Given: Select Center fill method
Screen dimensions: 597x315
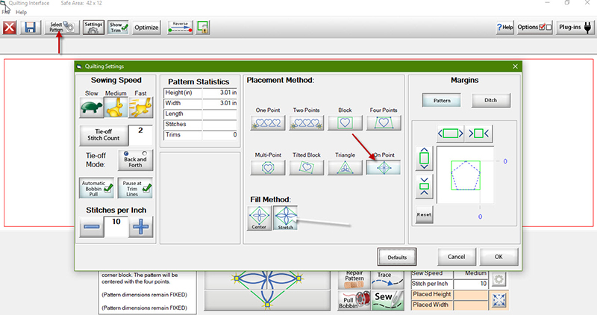Looking at the screenshot, I should pos(259,218).
